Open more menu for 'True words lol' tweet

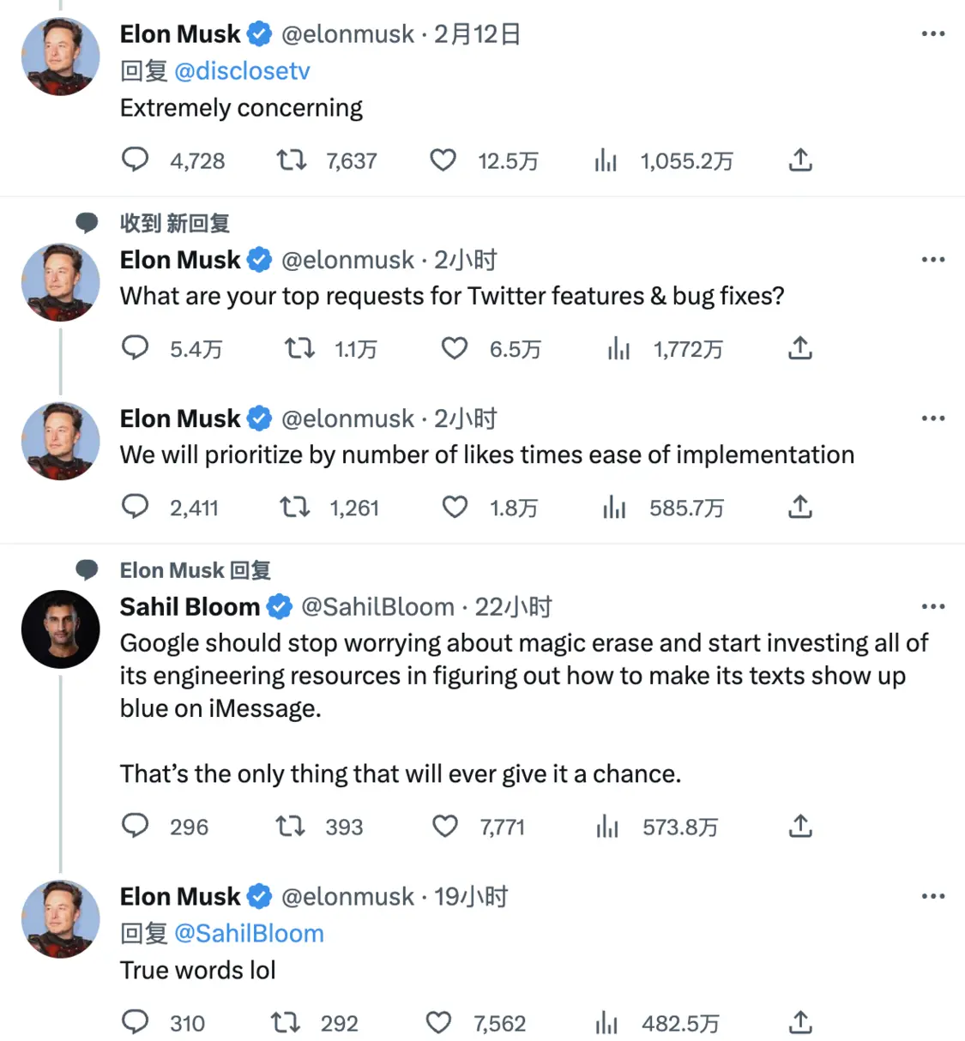pos(932,897)
